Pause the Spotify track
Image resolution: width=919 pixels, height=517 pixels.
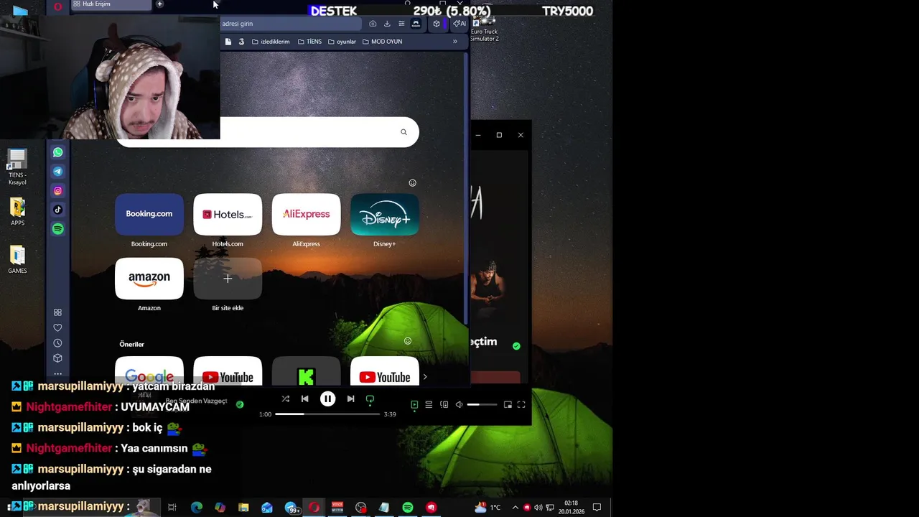tap(327, 399)
